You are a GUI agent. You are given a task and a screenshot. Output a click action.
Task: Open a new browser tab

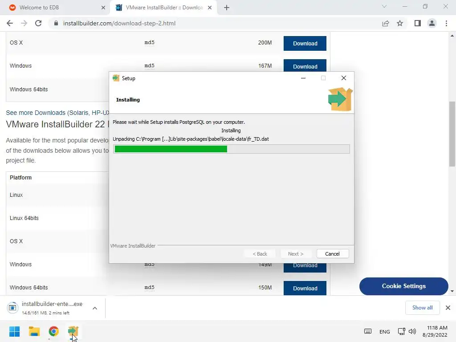[227, 8]
